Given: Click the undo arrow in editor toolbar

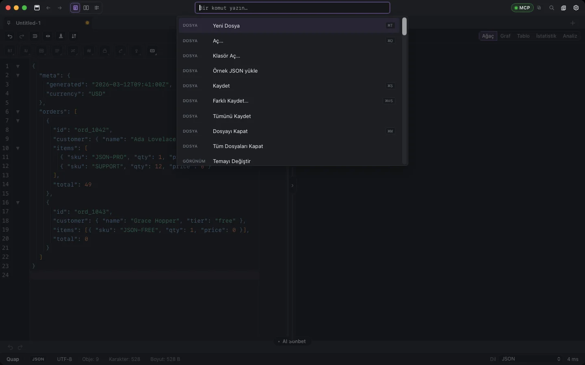Looking at the screenshot, I should point(10,36).
